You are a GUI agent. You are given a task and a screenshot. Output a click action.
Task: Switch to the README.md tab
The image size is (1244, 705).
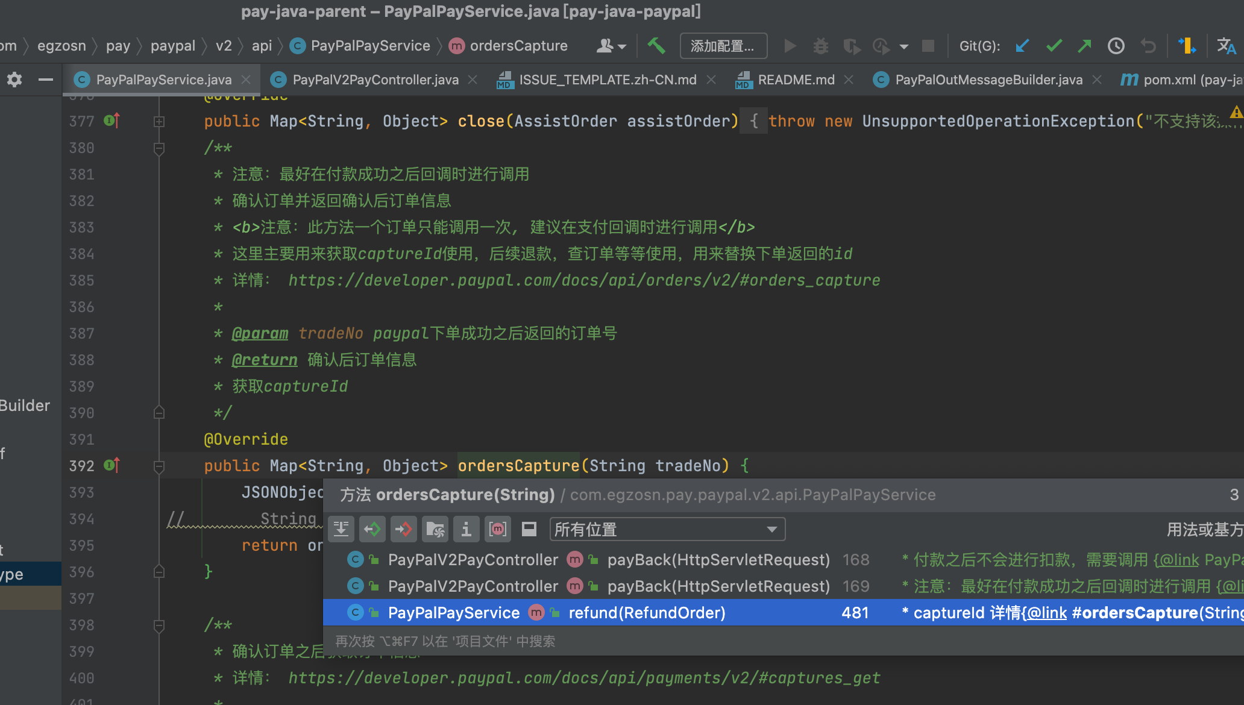pos(796,79)
